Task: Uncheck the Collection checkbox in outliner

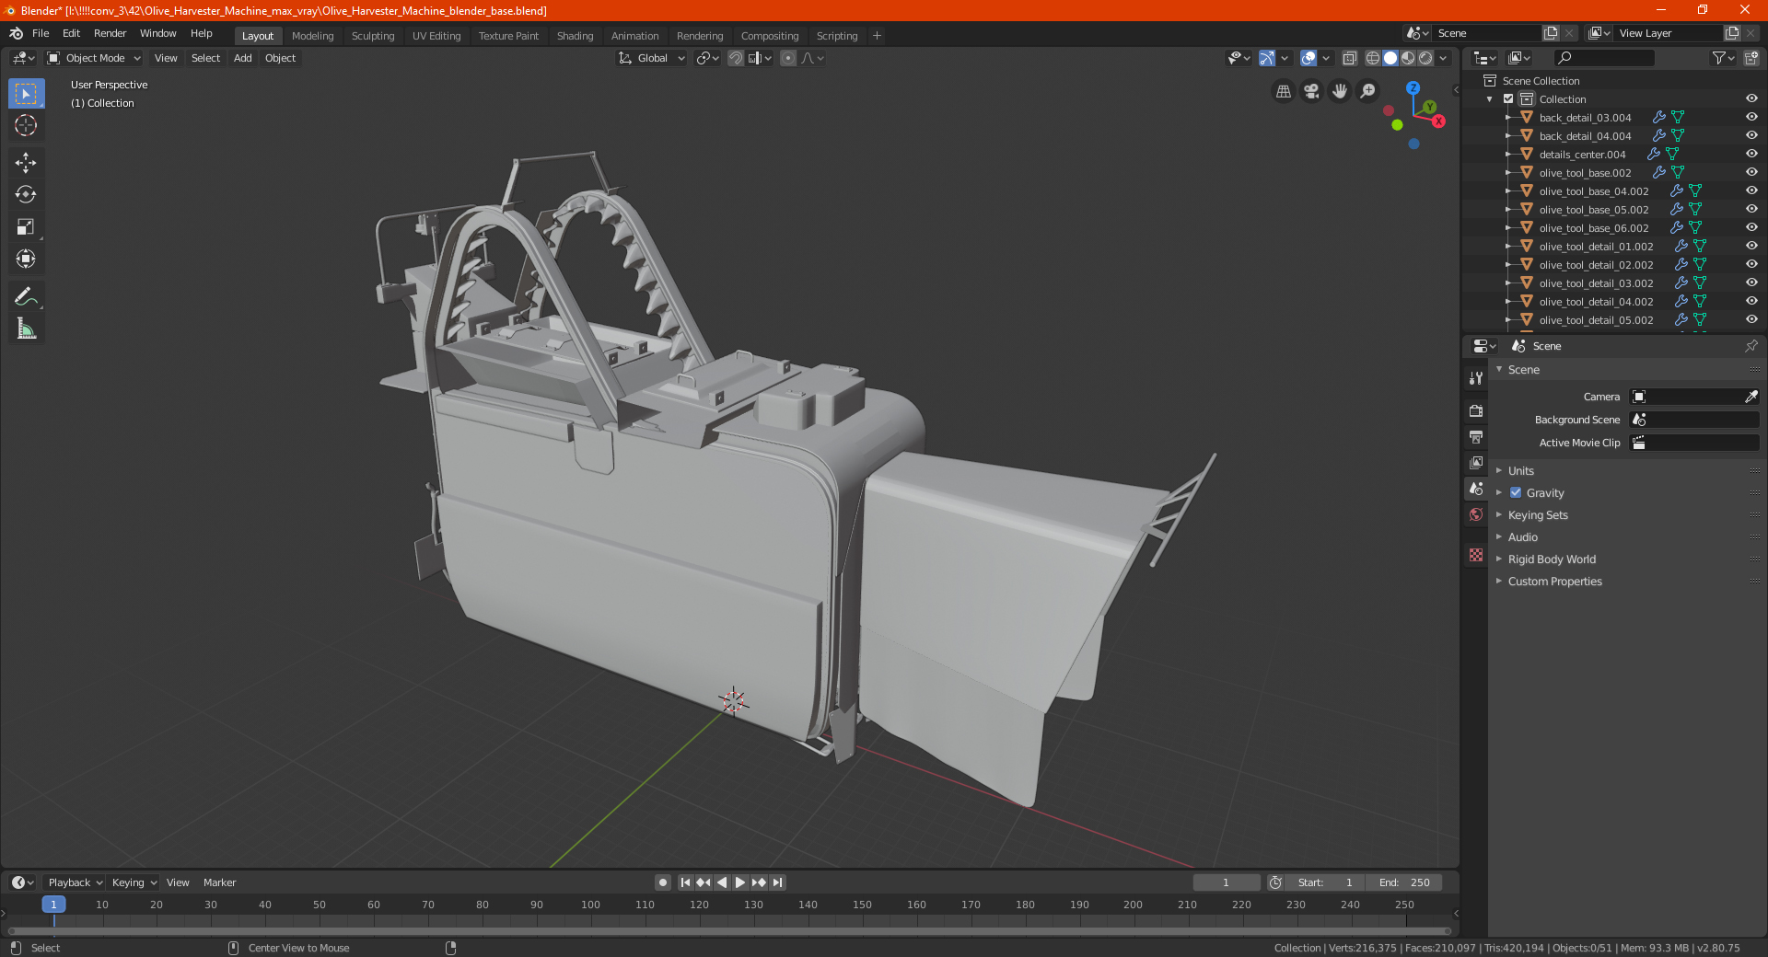Action: click(x=1508, y=99)
